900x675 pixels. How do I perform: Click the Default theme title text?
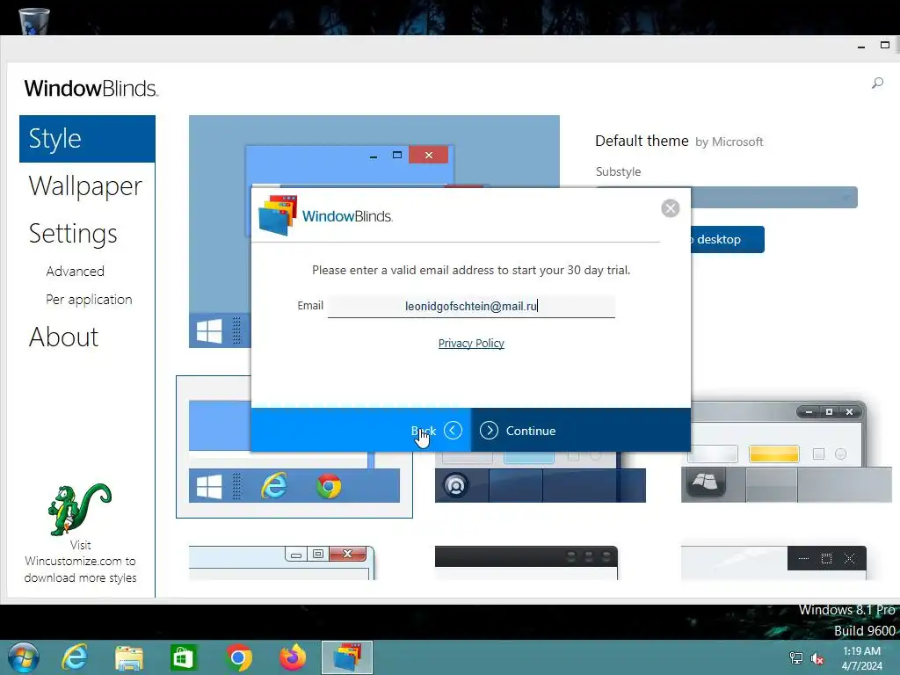point(642,141)
